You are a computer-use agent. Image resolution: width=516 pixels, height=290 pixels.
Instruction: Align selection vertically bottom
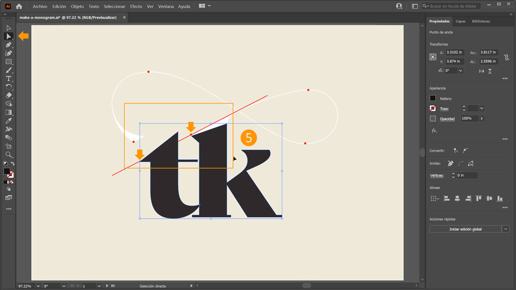point(500,199)
